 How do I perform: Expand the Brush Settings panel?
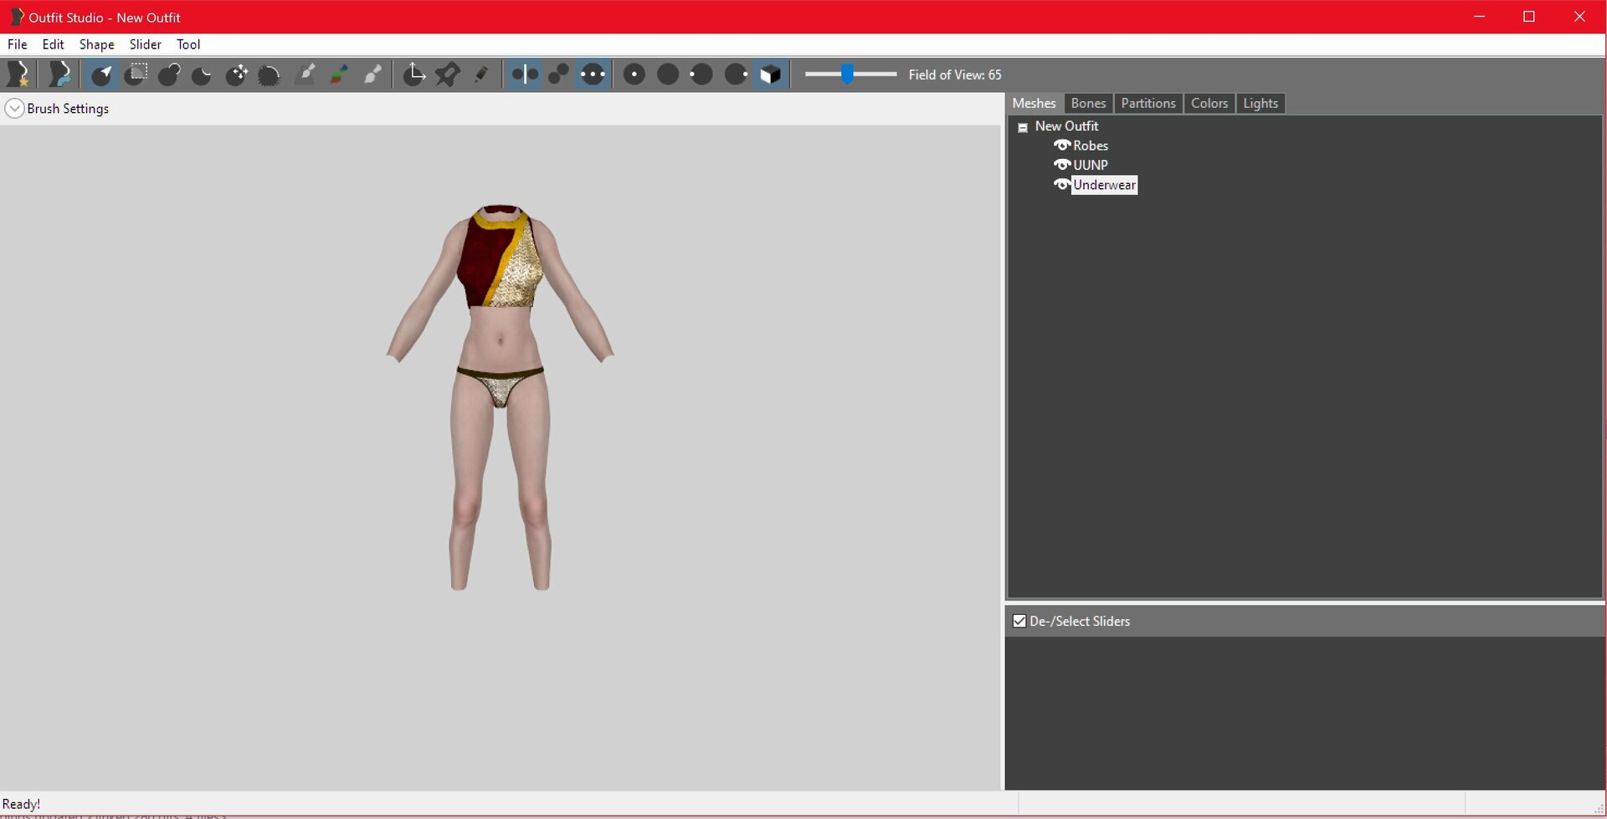[x=14, y=108]
